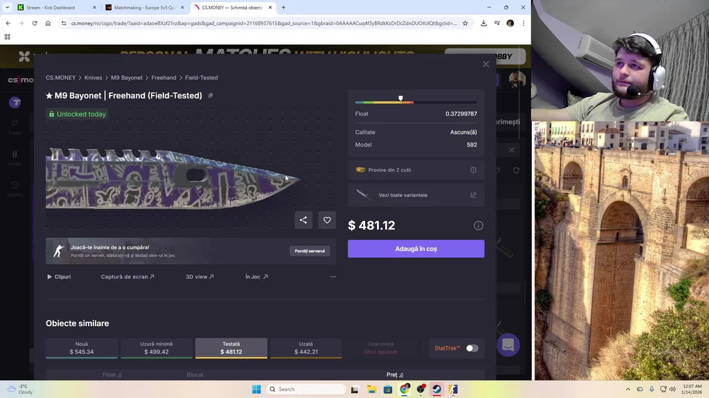Click browser back arrow
Image resolution: width=709 pixels, height=398 pixels.
point(8,23)
